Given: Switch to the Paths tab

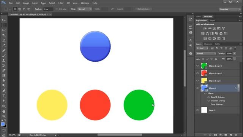Looking at the screenshot, I should click(218, 44).
